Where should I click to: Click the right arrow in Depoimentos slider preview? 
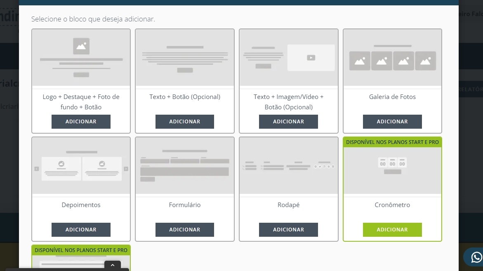click(126, 168)
